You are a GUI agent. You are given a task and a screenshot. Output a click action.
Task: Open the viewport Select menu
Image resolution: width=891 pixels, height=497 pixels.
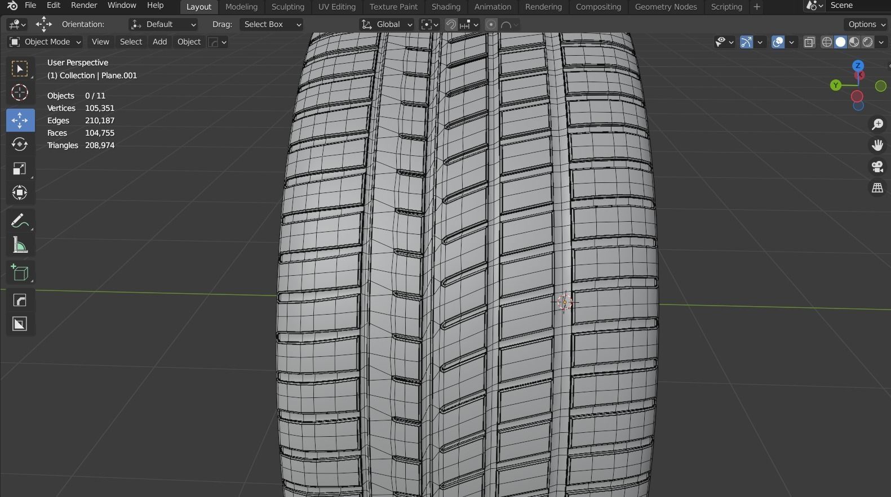[131, 42]
